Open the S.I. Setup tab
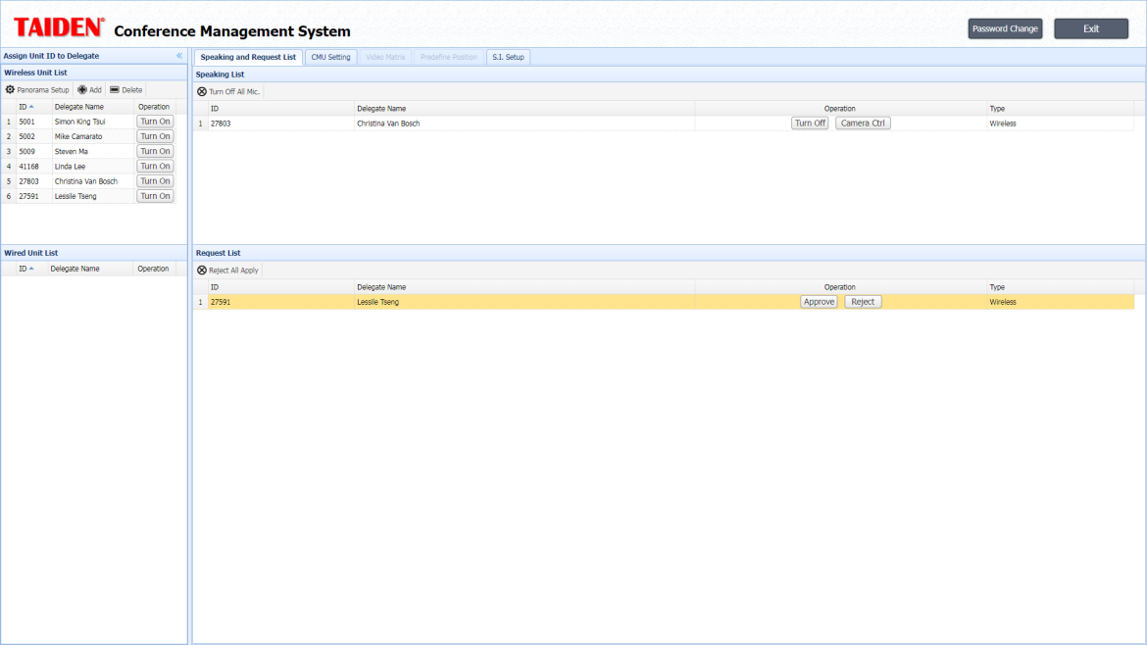The width and height of the screenshot is (1147, 645). coord(508,57)
